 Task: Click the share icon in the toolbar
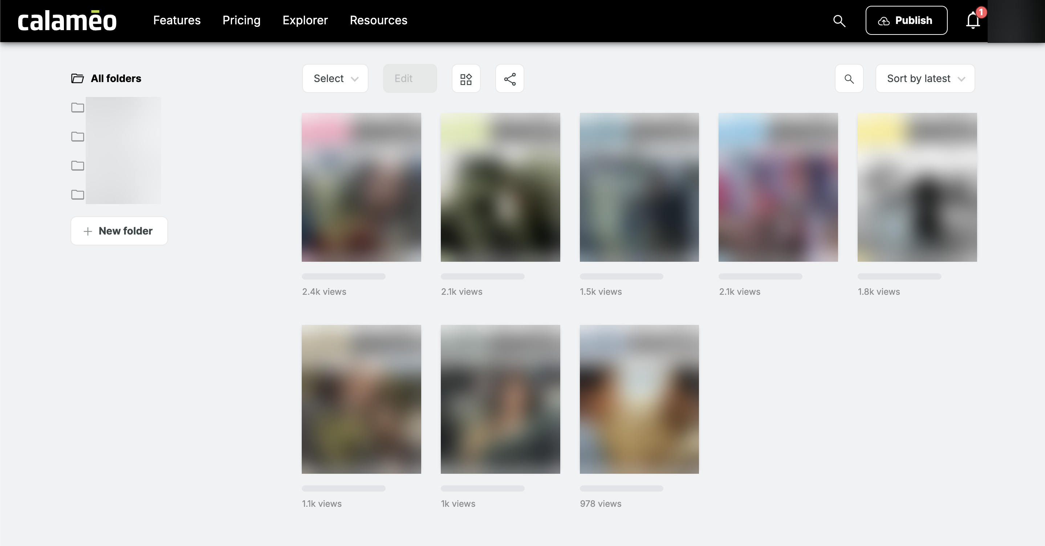tap(509, 79)
